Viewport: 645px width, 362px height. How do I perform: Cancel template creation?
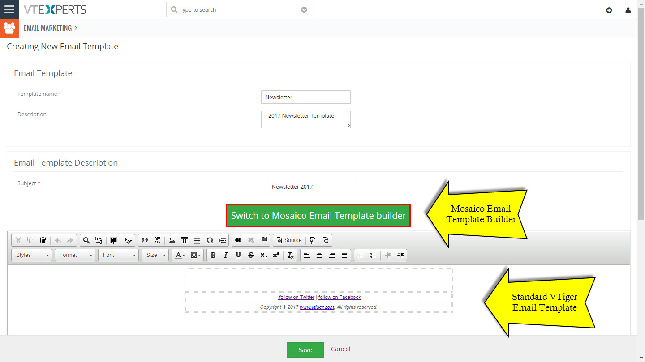pyautogui.click(x=340, y=349)
